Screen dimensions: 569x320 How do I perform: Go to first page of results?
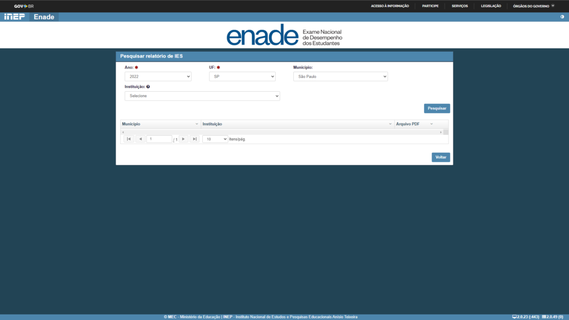[129, 139]
